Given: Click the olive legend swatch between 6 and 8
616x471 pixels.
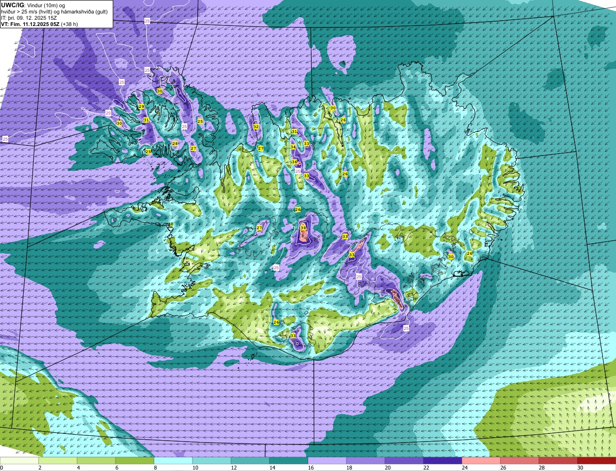Looking at the screenshot, I should click(135, 461).
